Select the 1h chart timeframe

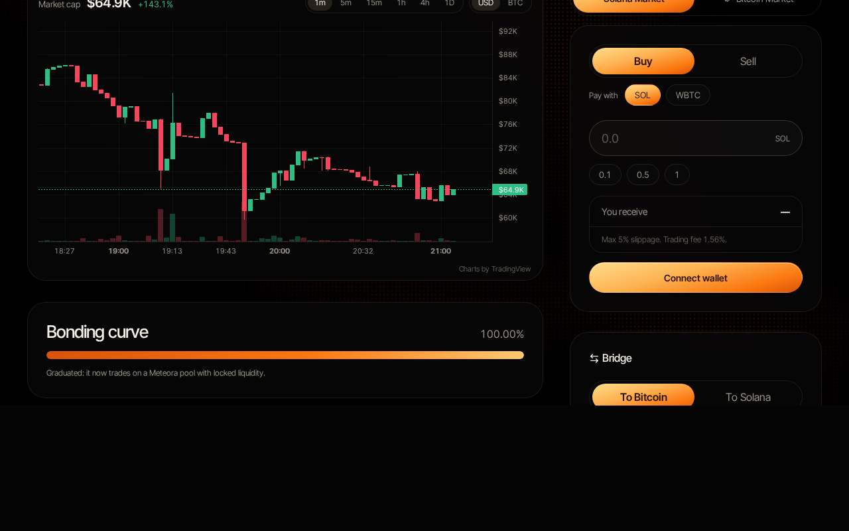coord(401,3)
